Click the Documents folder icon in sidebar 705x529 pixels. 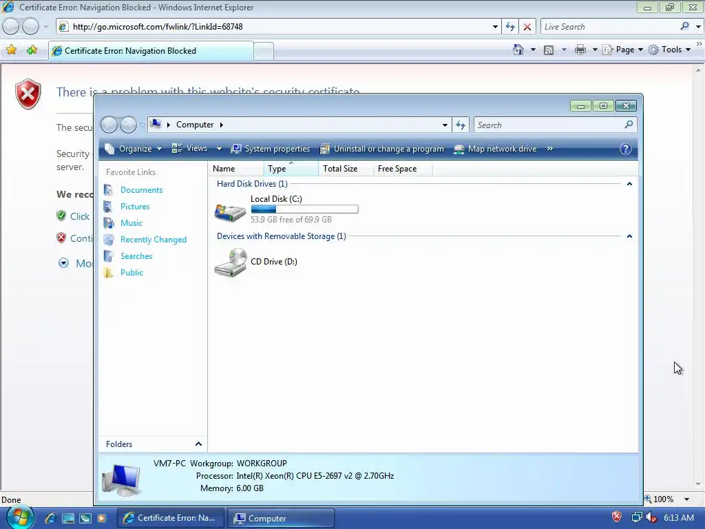coord(108,190)
